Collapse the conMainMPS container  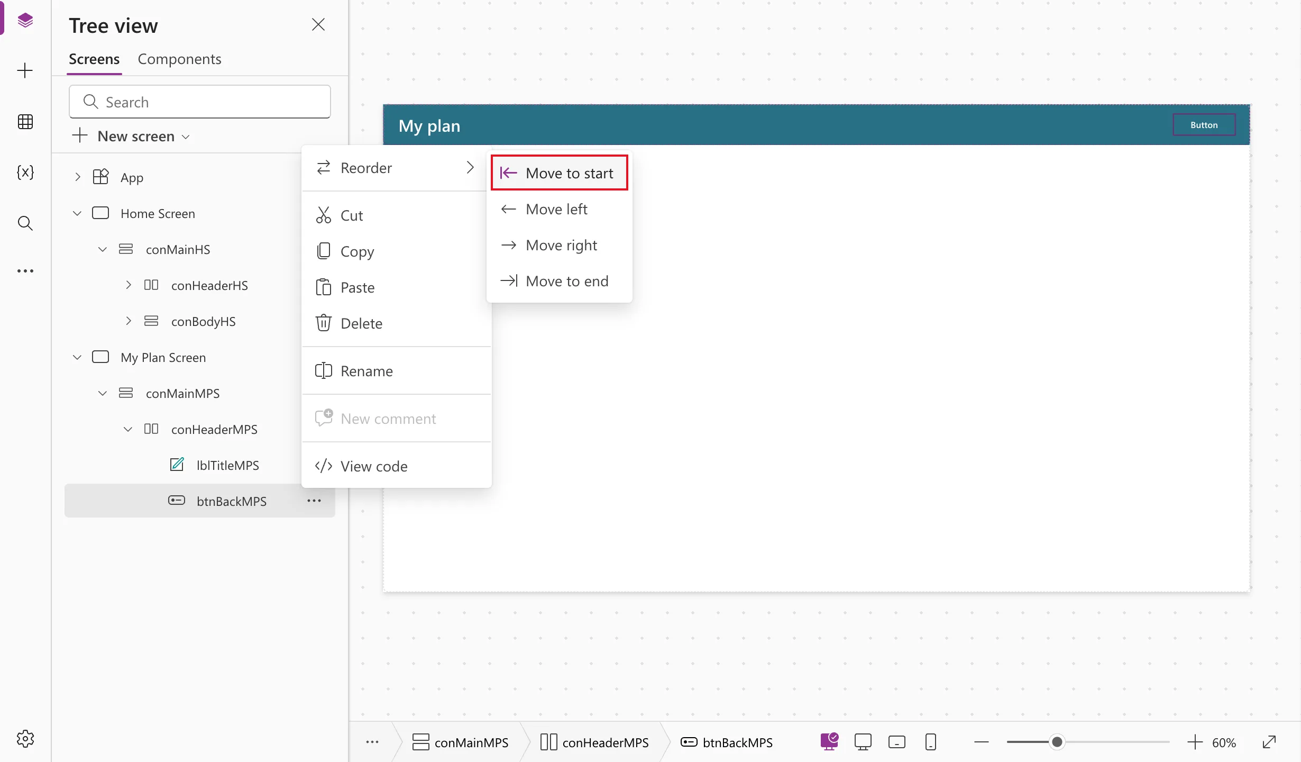click(103, 393)
